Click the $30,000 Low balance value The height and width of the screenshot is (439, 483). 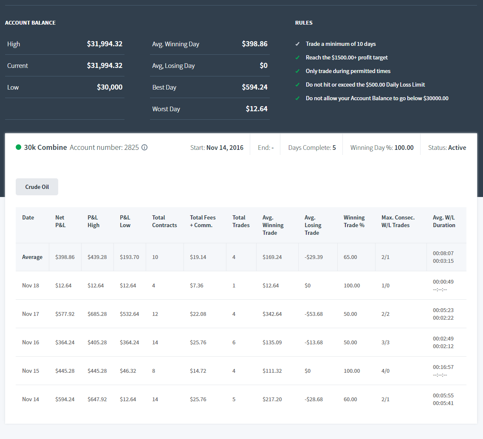coord(110,87)
